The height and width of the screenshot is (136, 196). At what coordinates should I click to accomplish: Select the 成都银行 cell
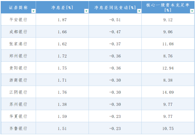coord(18,32)
